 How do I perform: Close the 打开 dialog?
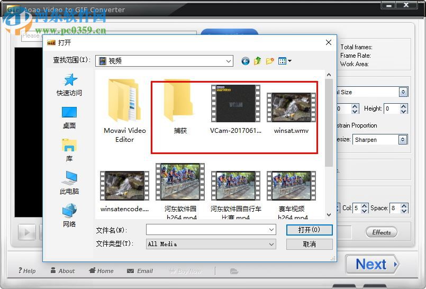pyautogui.click(x=329, y=42)
